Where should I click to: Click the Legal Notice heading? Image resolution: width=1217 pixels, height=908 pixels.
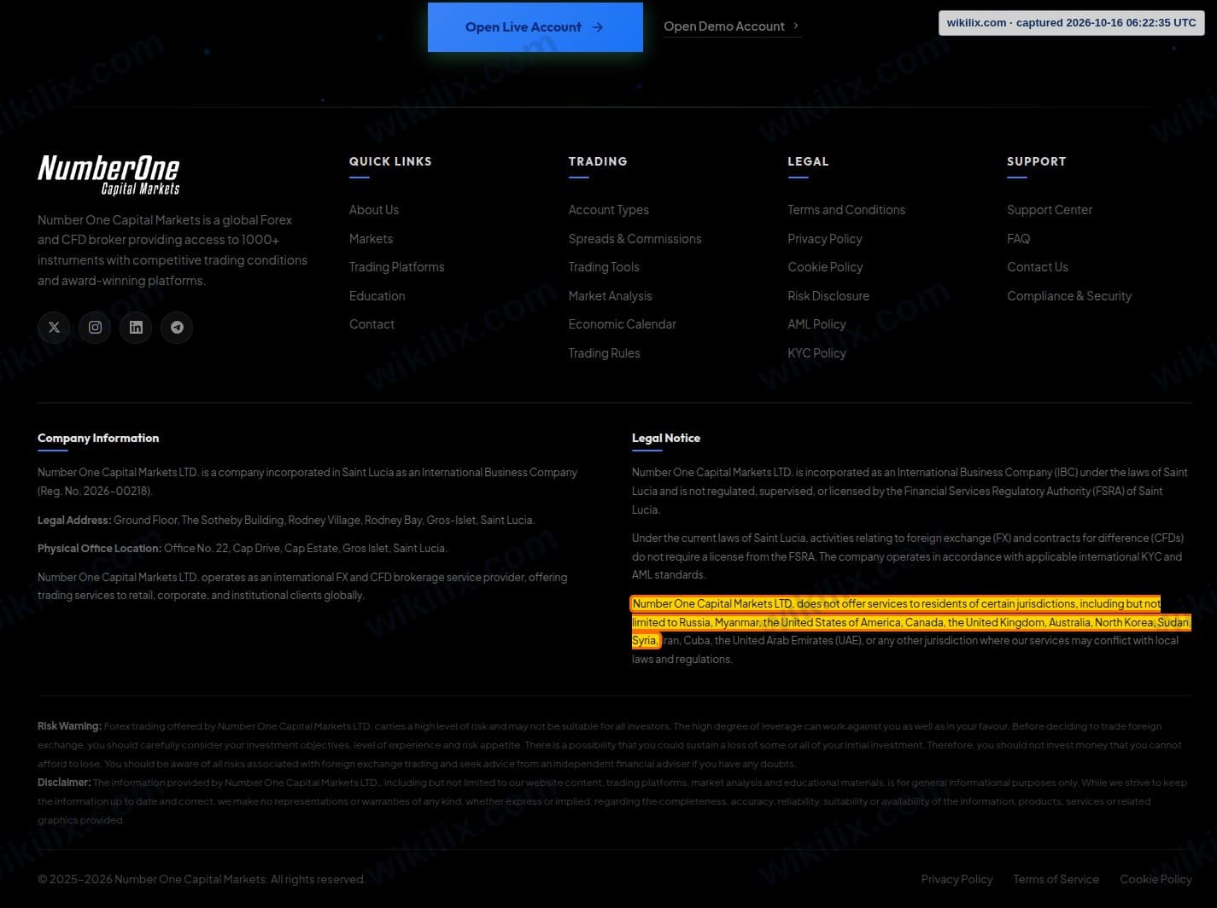pyautogui.click(x=666, y=438)
